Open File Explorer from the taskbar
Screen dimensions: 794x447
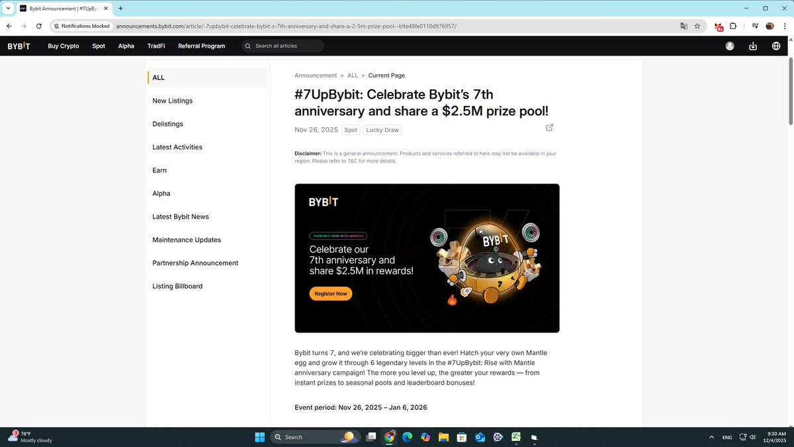pos(443,437)
